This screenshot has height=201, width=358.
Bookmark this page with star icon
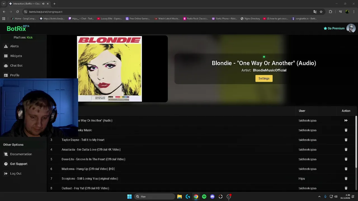click(321, 12)
